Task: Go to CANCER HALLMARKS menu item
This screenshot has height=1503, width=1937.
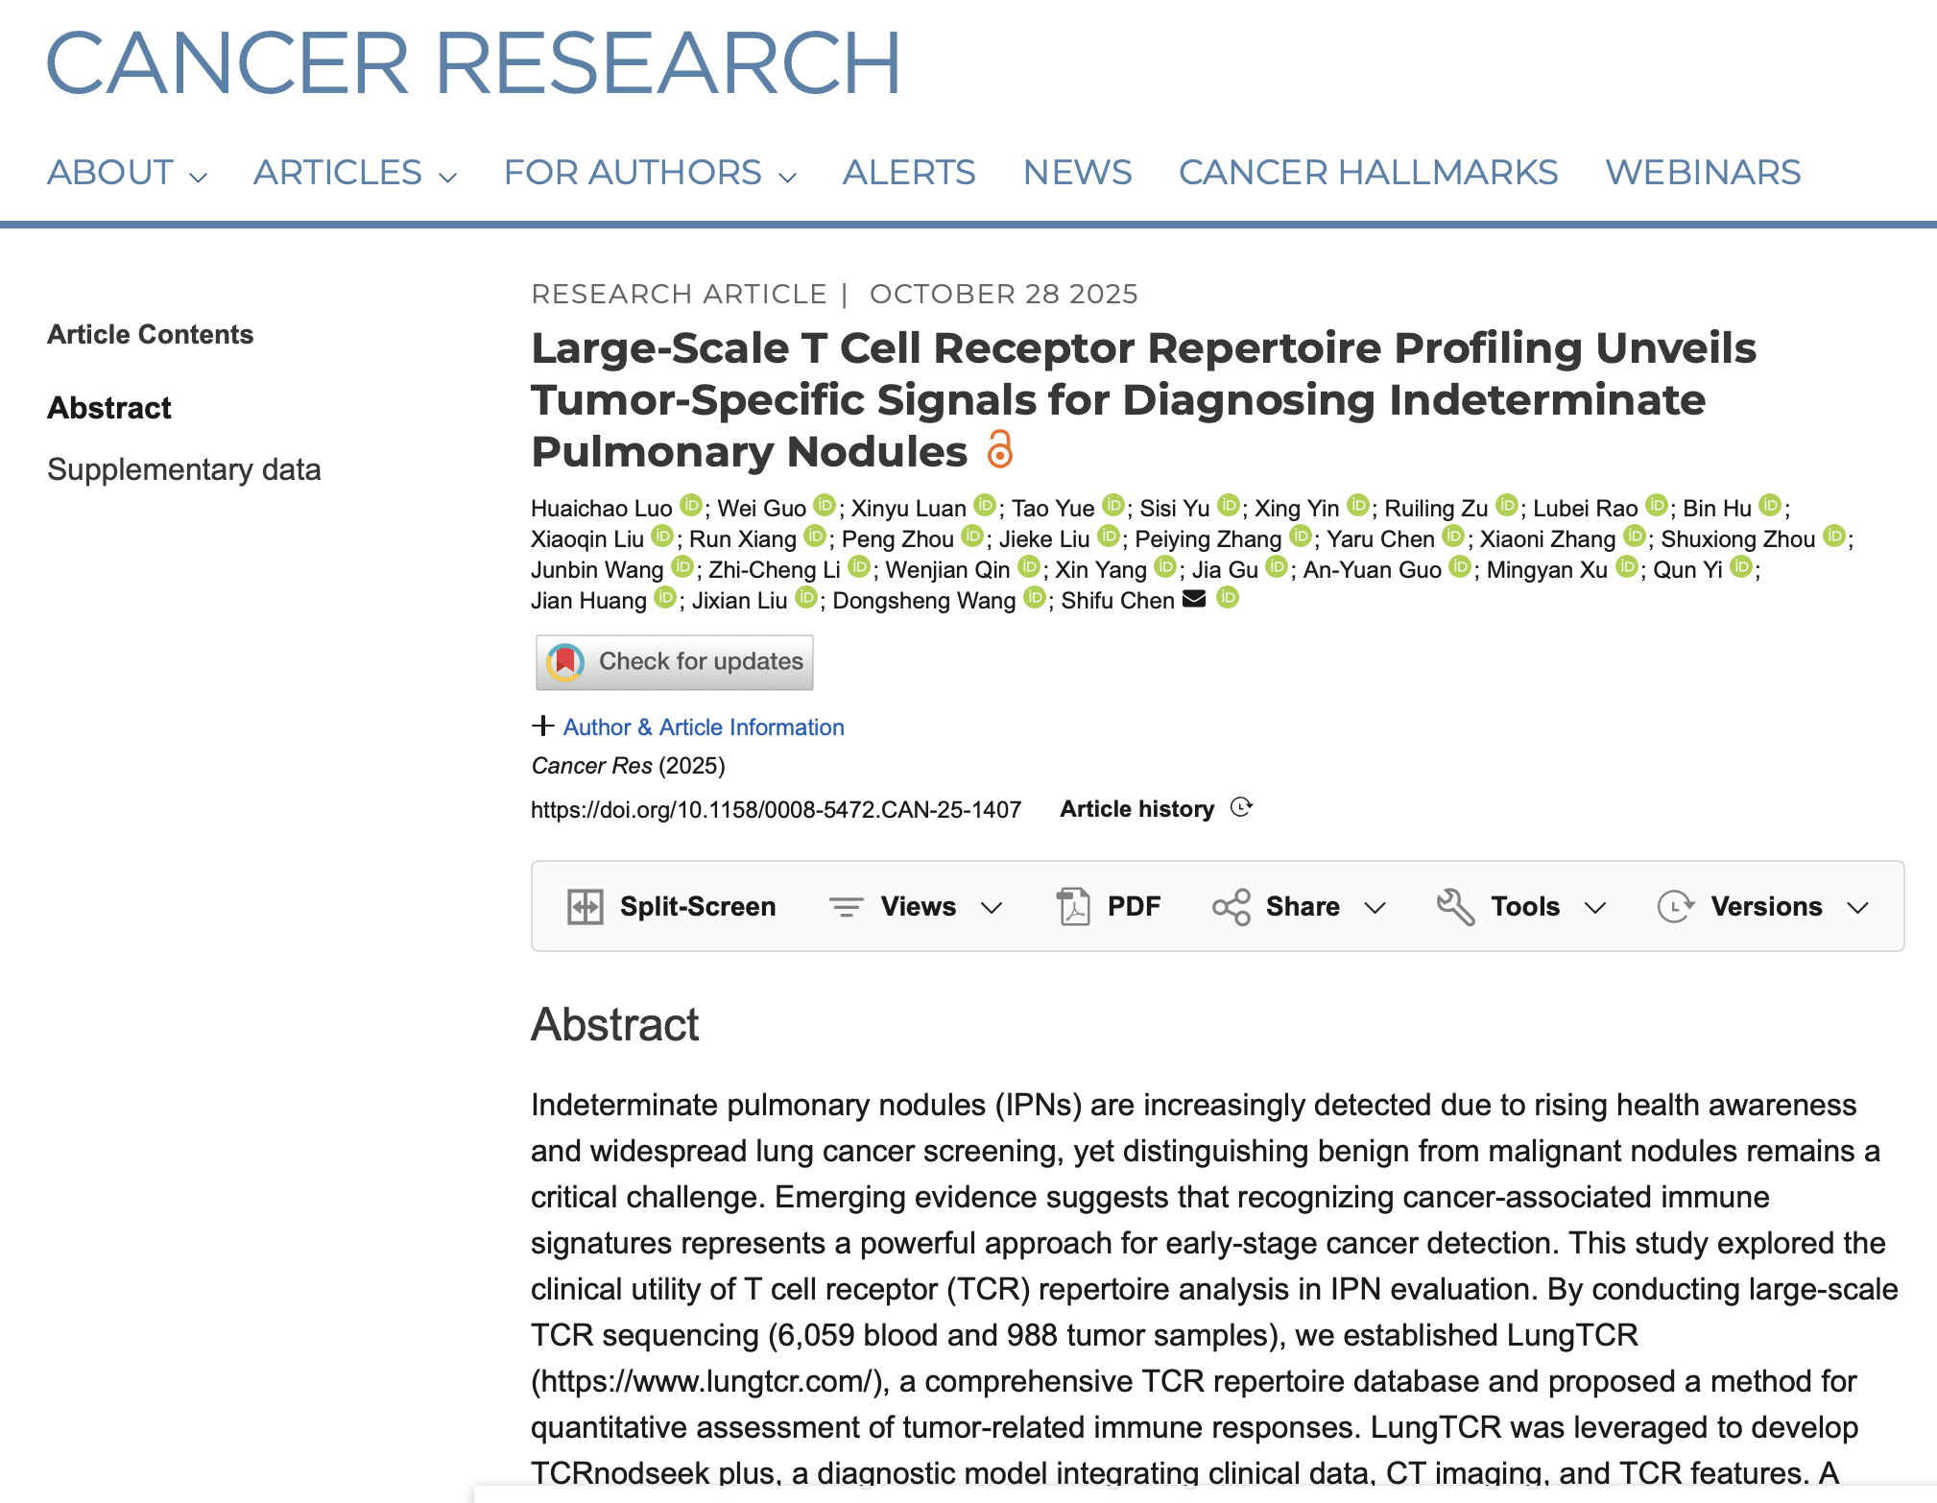Action: pyautogui.click(x=1368, y=173)
